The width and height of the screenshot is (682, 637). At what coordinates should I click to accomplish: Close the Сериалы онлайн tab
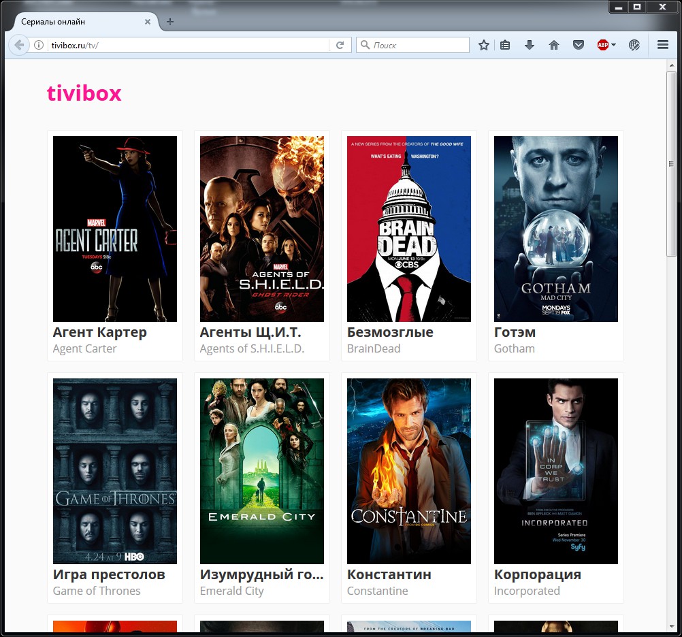(x=148, y=22)
